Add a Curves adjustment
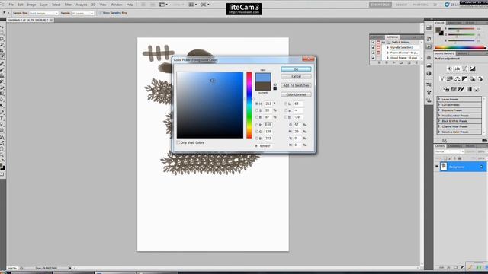The width and height of the screenshot is (488, 274). 465,68
